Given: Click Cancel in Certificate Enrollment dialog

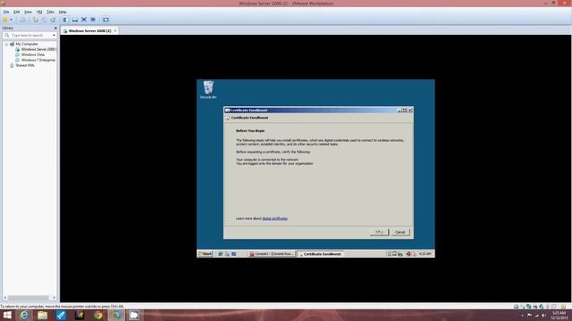Looking at the screenshot, I should tap(400, 232).
